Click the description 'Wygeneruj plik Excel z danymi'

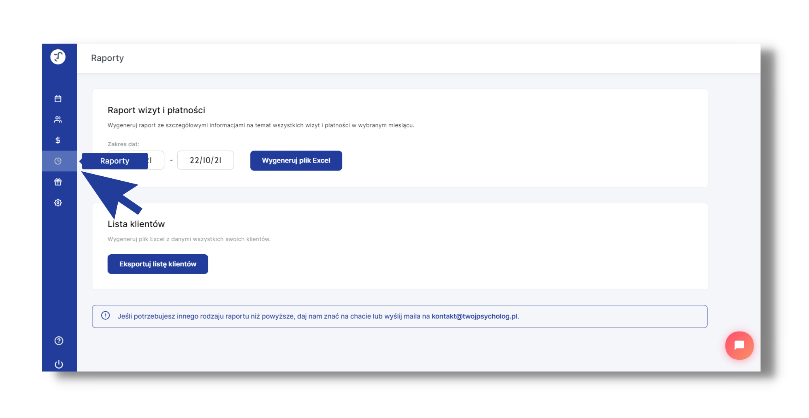point(189,239)
